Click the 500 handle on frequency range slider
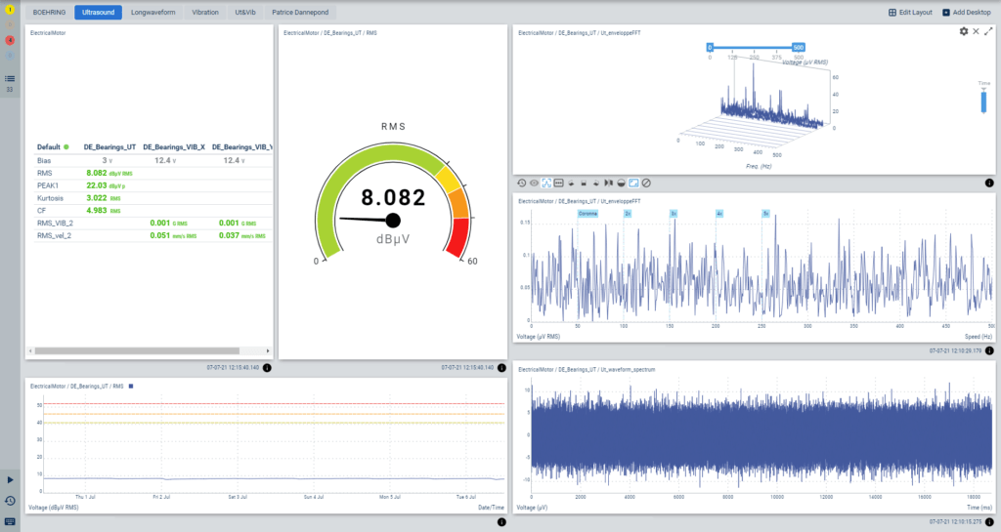 pos(799,47)
